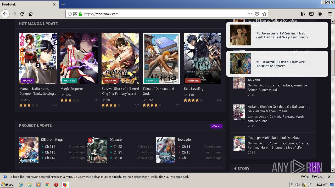Open the Magic Emperor title link
Image resolution: width=335 pixels, height=188 pixels.
[72, 89]
